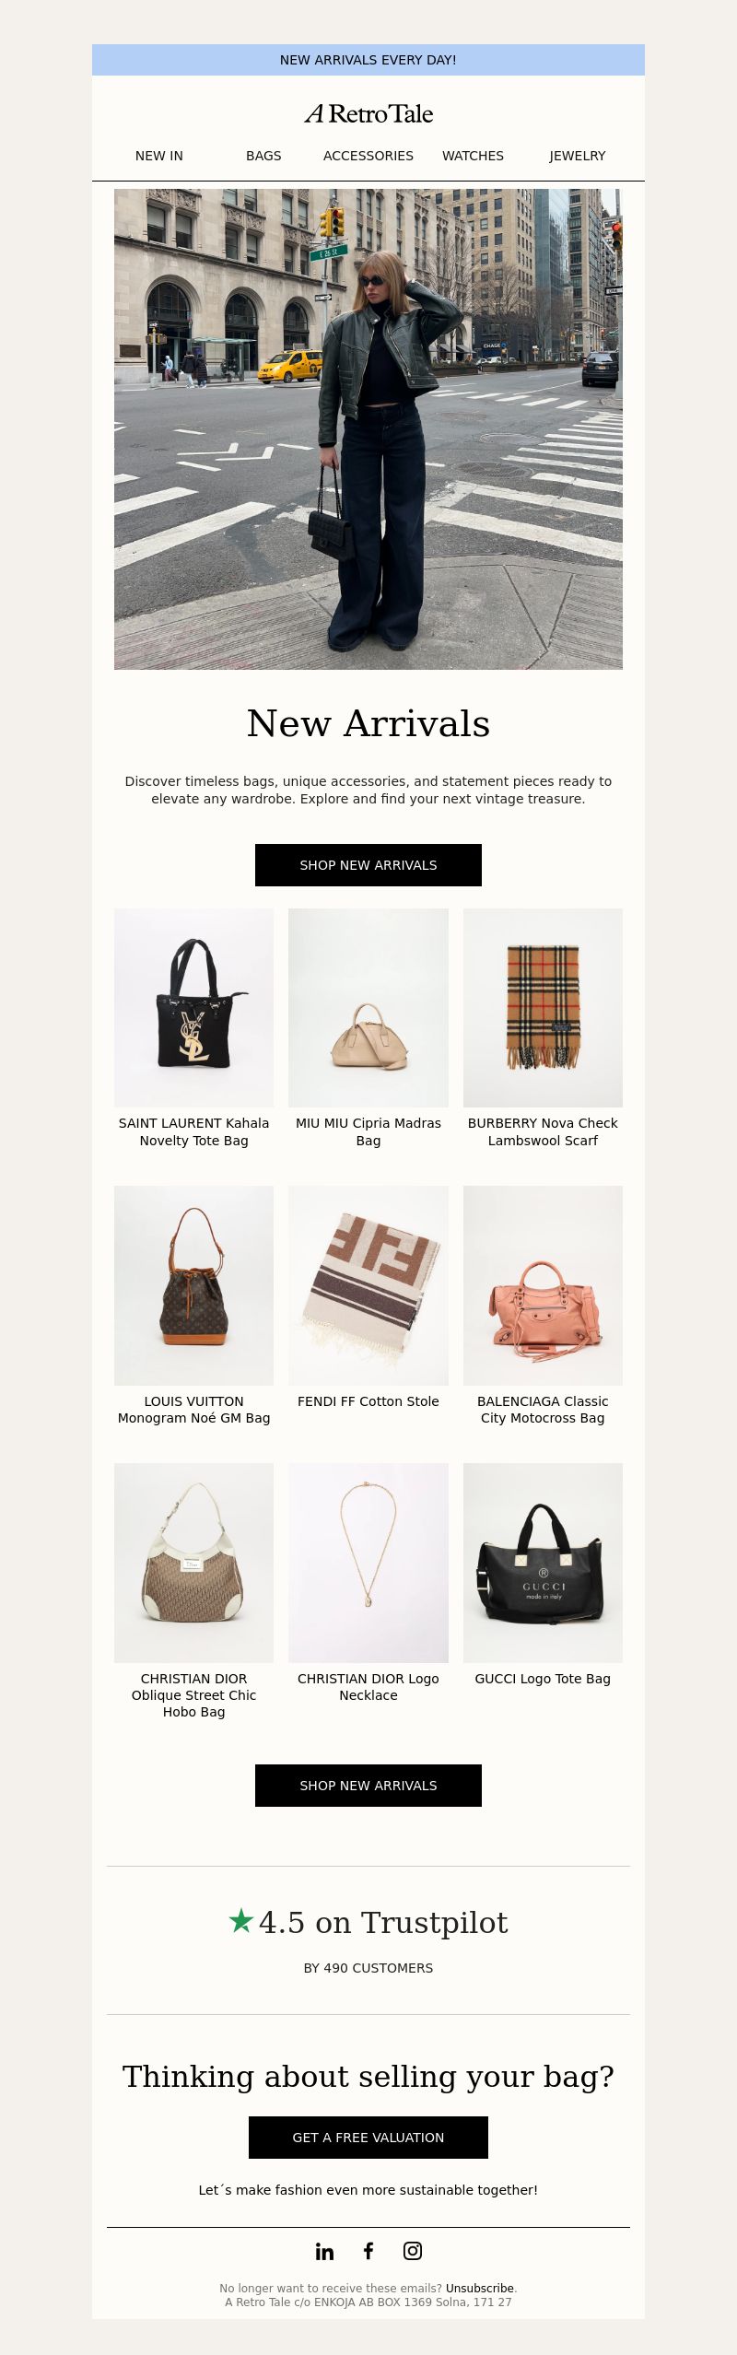Click the NEW ARRIVALS EVERY DAY banner
This screenshot has width=737, height=2355.
(x=368, y=60)
